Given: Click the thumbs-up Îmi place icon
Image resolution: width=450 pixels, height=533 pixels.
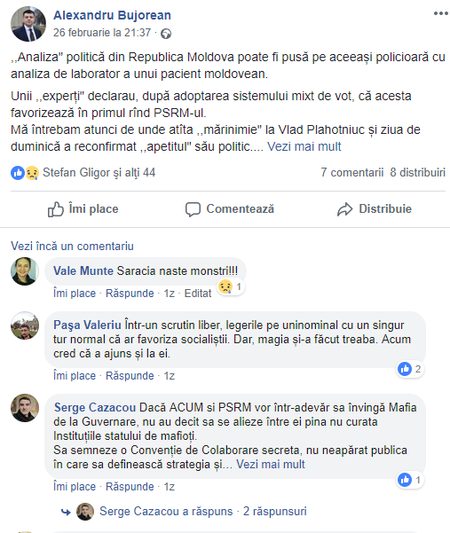Looking at the screenshot, I should 55,209.
